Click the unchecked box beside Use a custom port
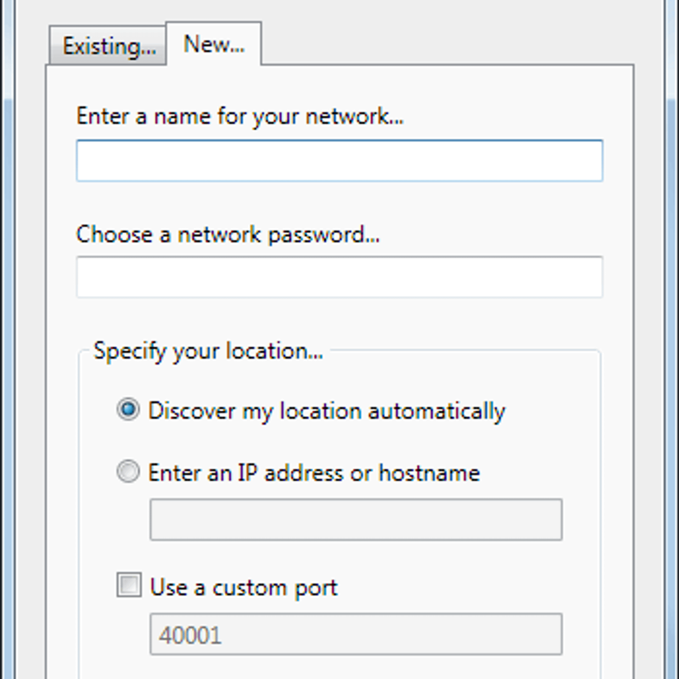Screen dimensions: 679x679 129,585
